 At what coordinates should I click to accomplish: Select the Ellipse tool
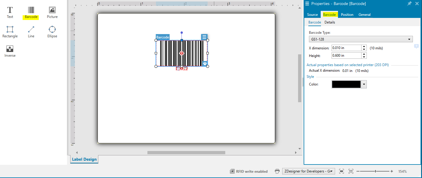click(52, 32)
